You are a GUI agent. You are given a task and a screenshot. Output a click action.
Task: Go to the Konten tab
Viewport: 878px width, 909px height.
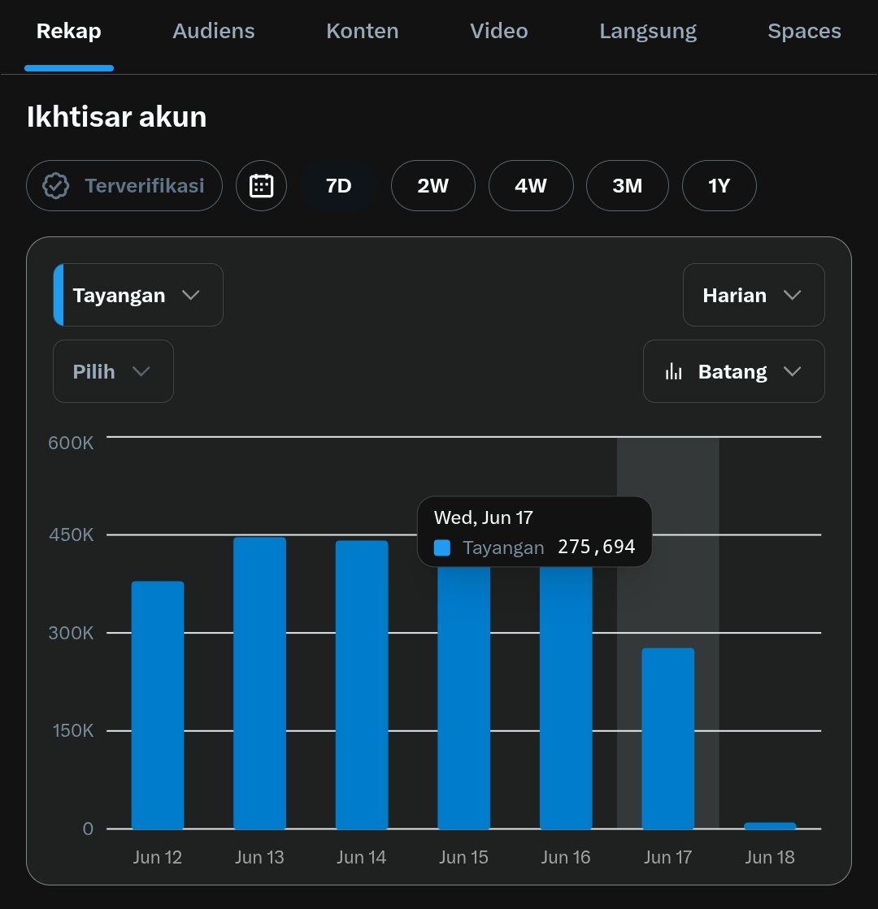[362, 31]
